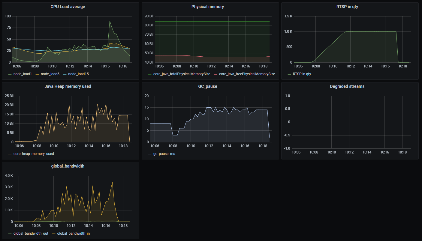Open the GC_pause panel title menu
Viewport: 422px width, 241px height.
click(208, 86)
